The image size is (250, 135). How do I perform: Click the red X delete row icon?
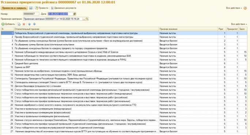[x=24, y=24]
